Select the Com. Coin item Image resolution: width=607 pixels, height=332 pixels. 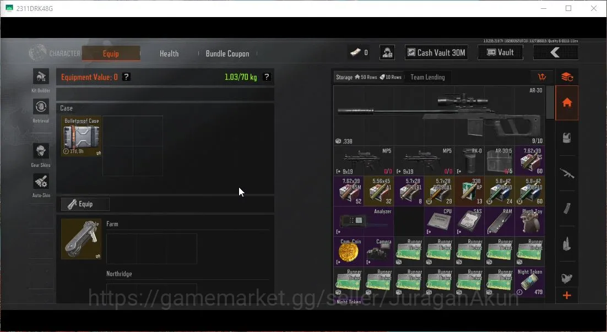pos(349,251)
